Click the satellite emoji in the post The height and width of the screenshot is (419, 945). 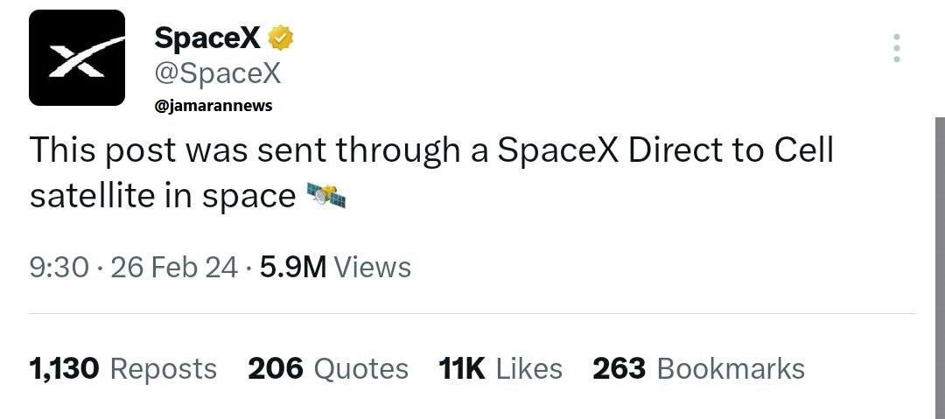(x=327, y=197)
